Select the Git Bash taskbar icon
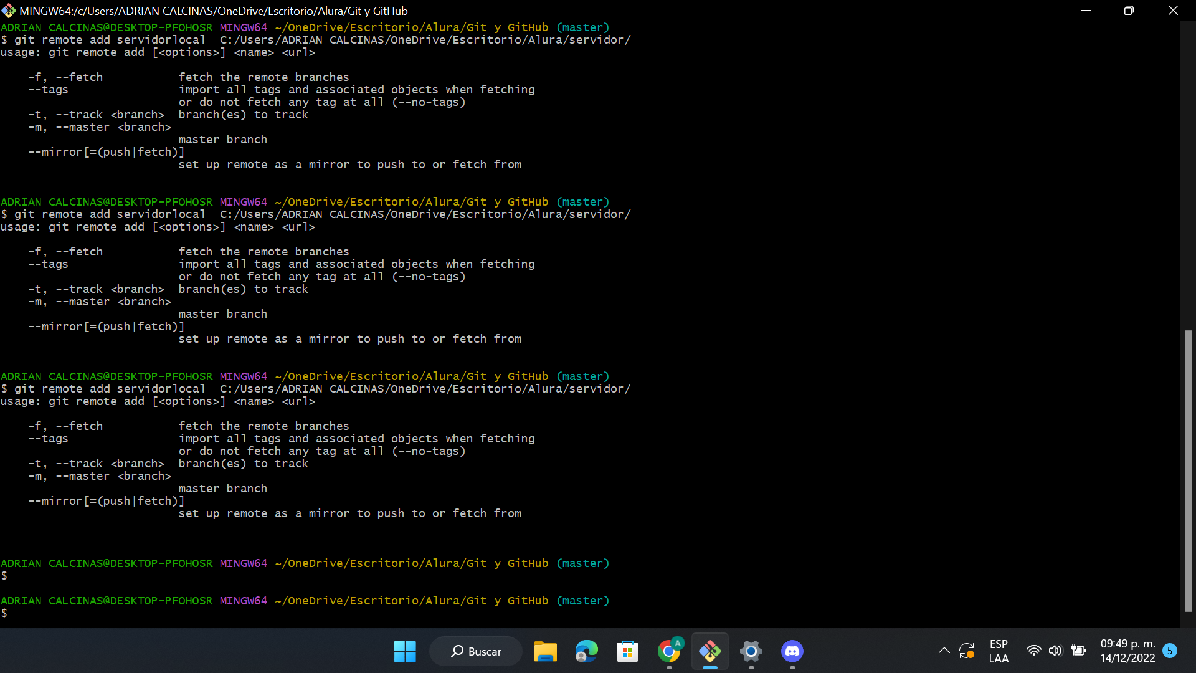 point(710,651)
